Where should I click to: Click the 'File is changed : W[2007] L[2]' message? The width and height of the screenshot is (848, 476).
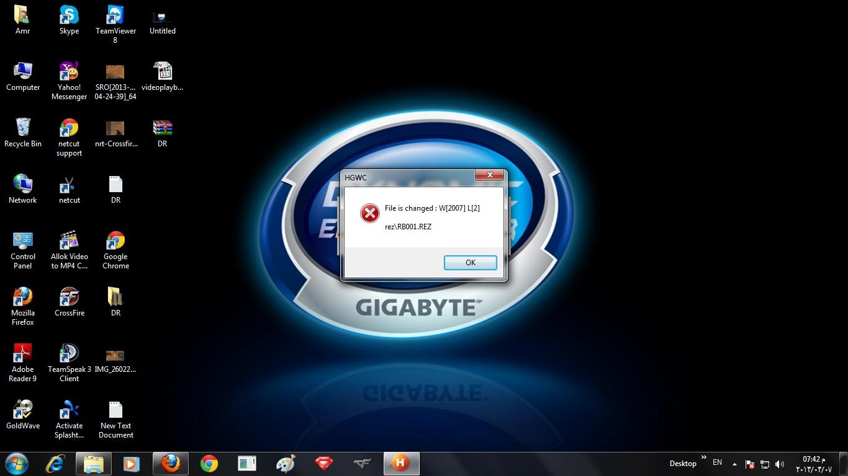click(432, 208)
